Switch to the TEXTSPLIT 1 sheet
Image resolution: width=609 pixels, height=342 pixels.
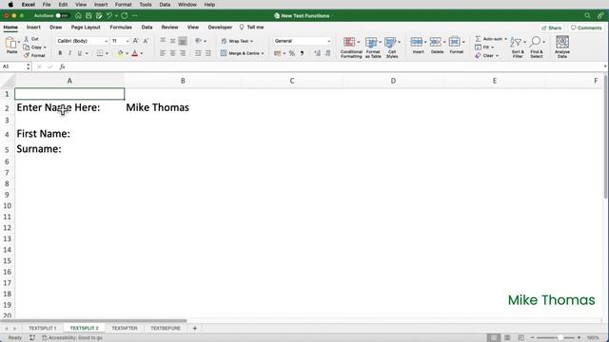click(42, 328)
